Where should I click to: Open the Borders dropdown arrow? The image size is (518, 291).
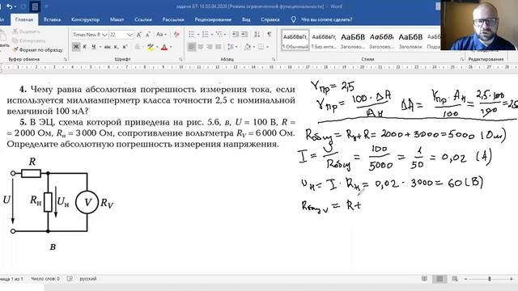[x=267, y=47]
